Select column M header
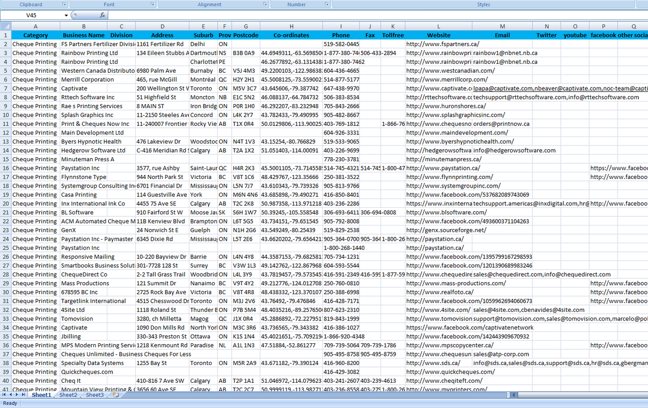This screenshot has width=648, height=408. [502, 26]
